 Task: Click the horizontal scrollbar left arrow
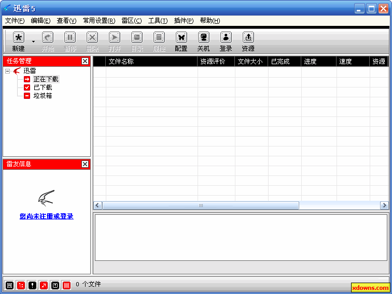(97, 205)
